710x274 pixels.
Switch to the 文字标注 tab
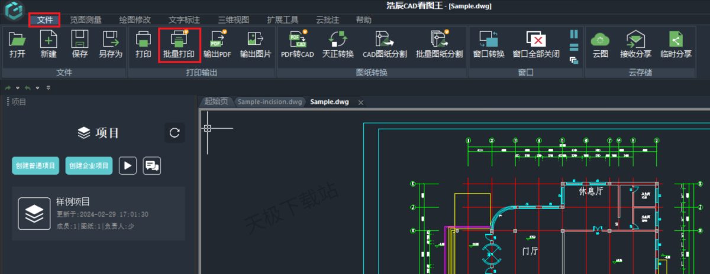pyautogui.click(x=184, y=19)
